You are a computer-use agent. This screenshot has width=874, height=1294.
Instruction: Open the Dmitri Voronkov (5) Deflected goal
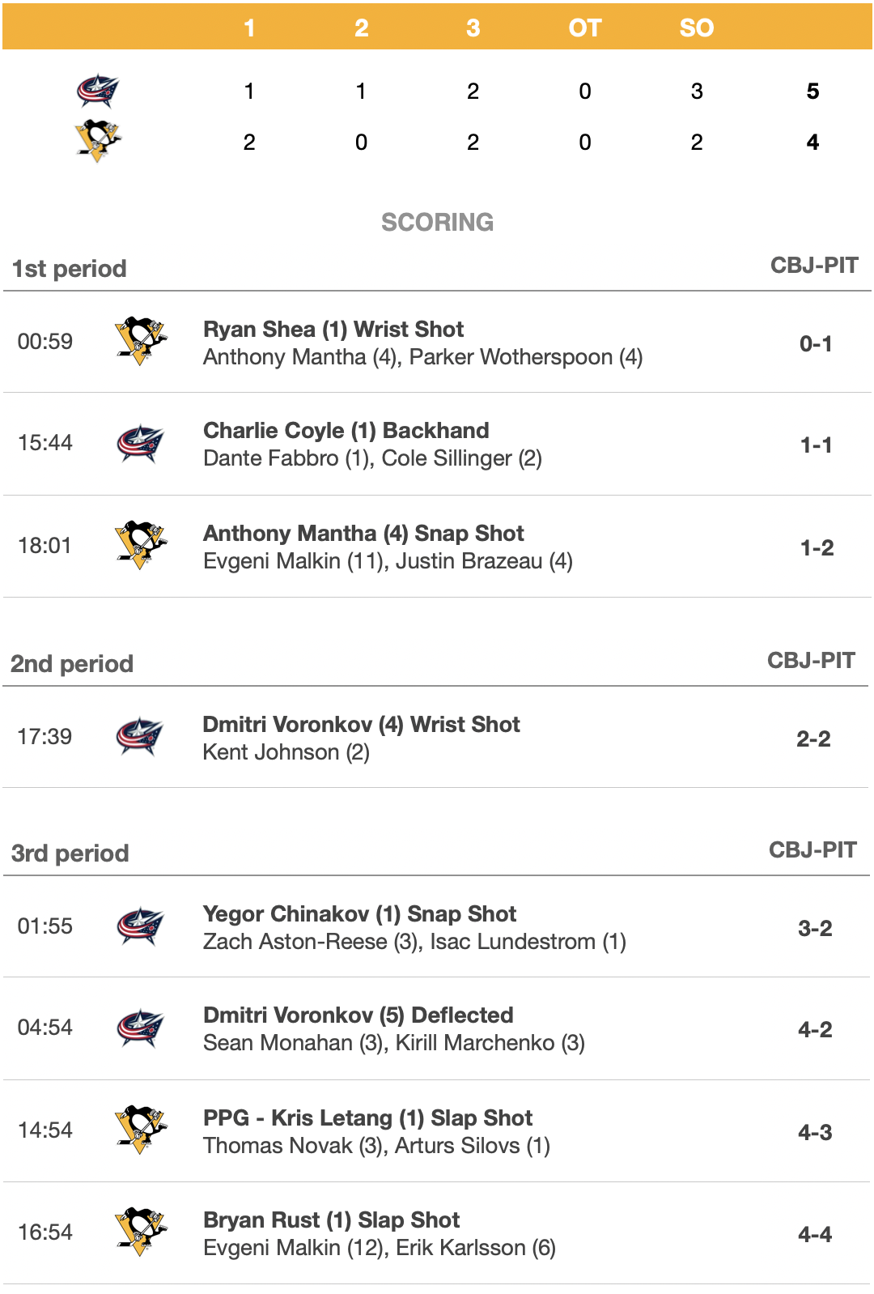(359, 1015)
